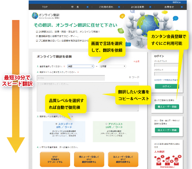Click the blue arrow icon beside 特長
The width and height of the screenshot is (192, 169).
point(88,7)
